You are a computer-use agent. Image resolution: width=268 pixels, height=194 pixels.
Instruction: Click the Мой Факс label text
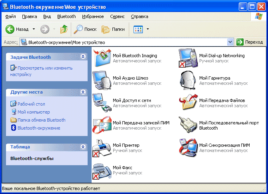pyautogui.click(x=122, y=168)
